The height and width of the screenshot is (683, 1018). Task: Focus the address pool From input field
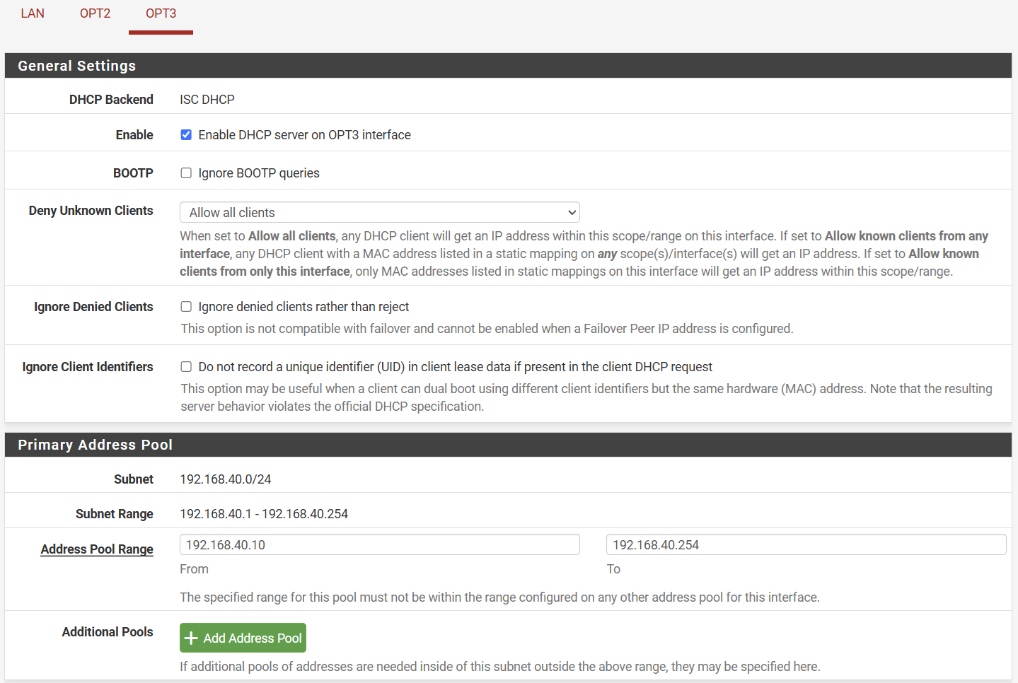point(379,545)
